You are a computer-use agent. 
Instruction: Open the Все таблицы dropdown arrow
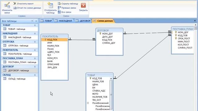[x=32, y=21]
